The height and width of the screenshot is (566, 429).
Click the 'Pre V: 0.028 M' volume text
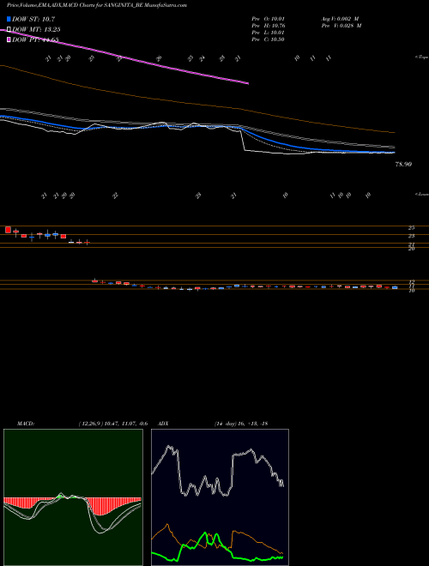341,26
